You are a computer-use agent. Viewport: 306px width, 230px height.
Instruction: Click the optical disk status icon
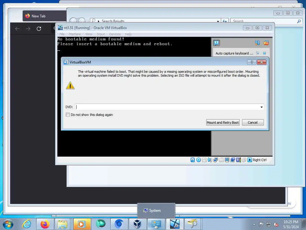tap(198, 160)
